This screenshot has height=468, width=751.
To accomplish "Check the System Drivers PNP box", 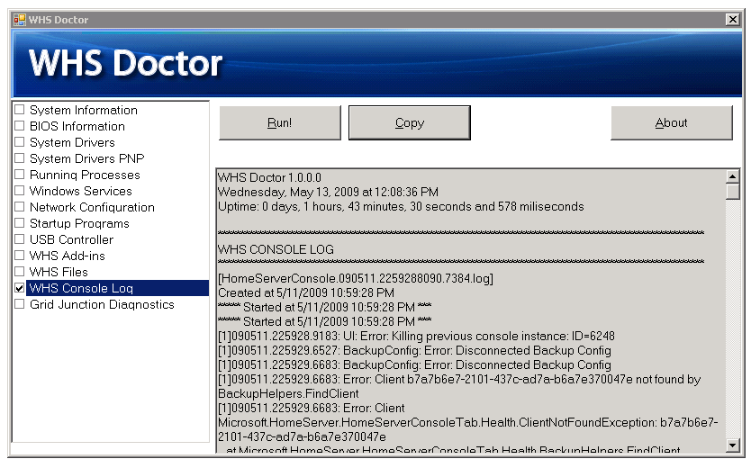I will coord(20,158).
